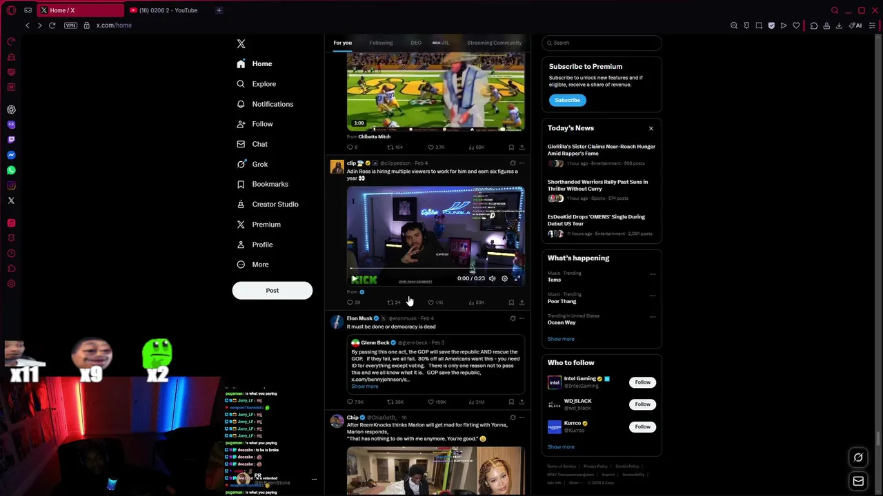Screen dimensions: 883x496
Task: Dismiss the Today's News panel
Action: [651, 128]
